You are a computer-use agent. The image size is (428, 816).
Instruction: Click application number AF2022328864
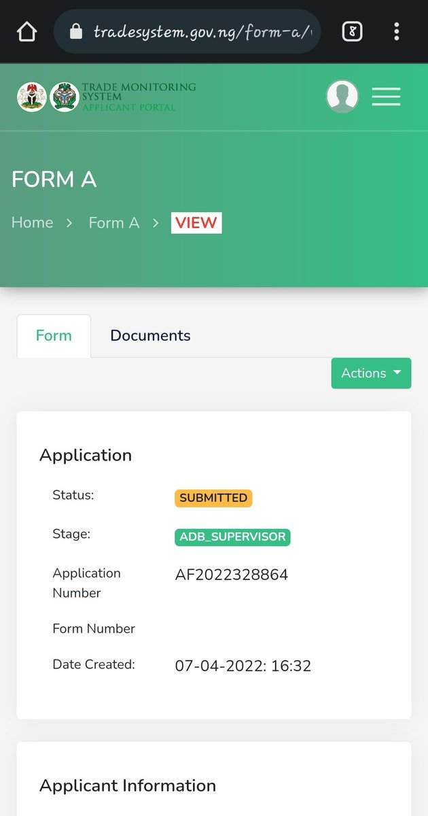coord(232,575)
